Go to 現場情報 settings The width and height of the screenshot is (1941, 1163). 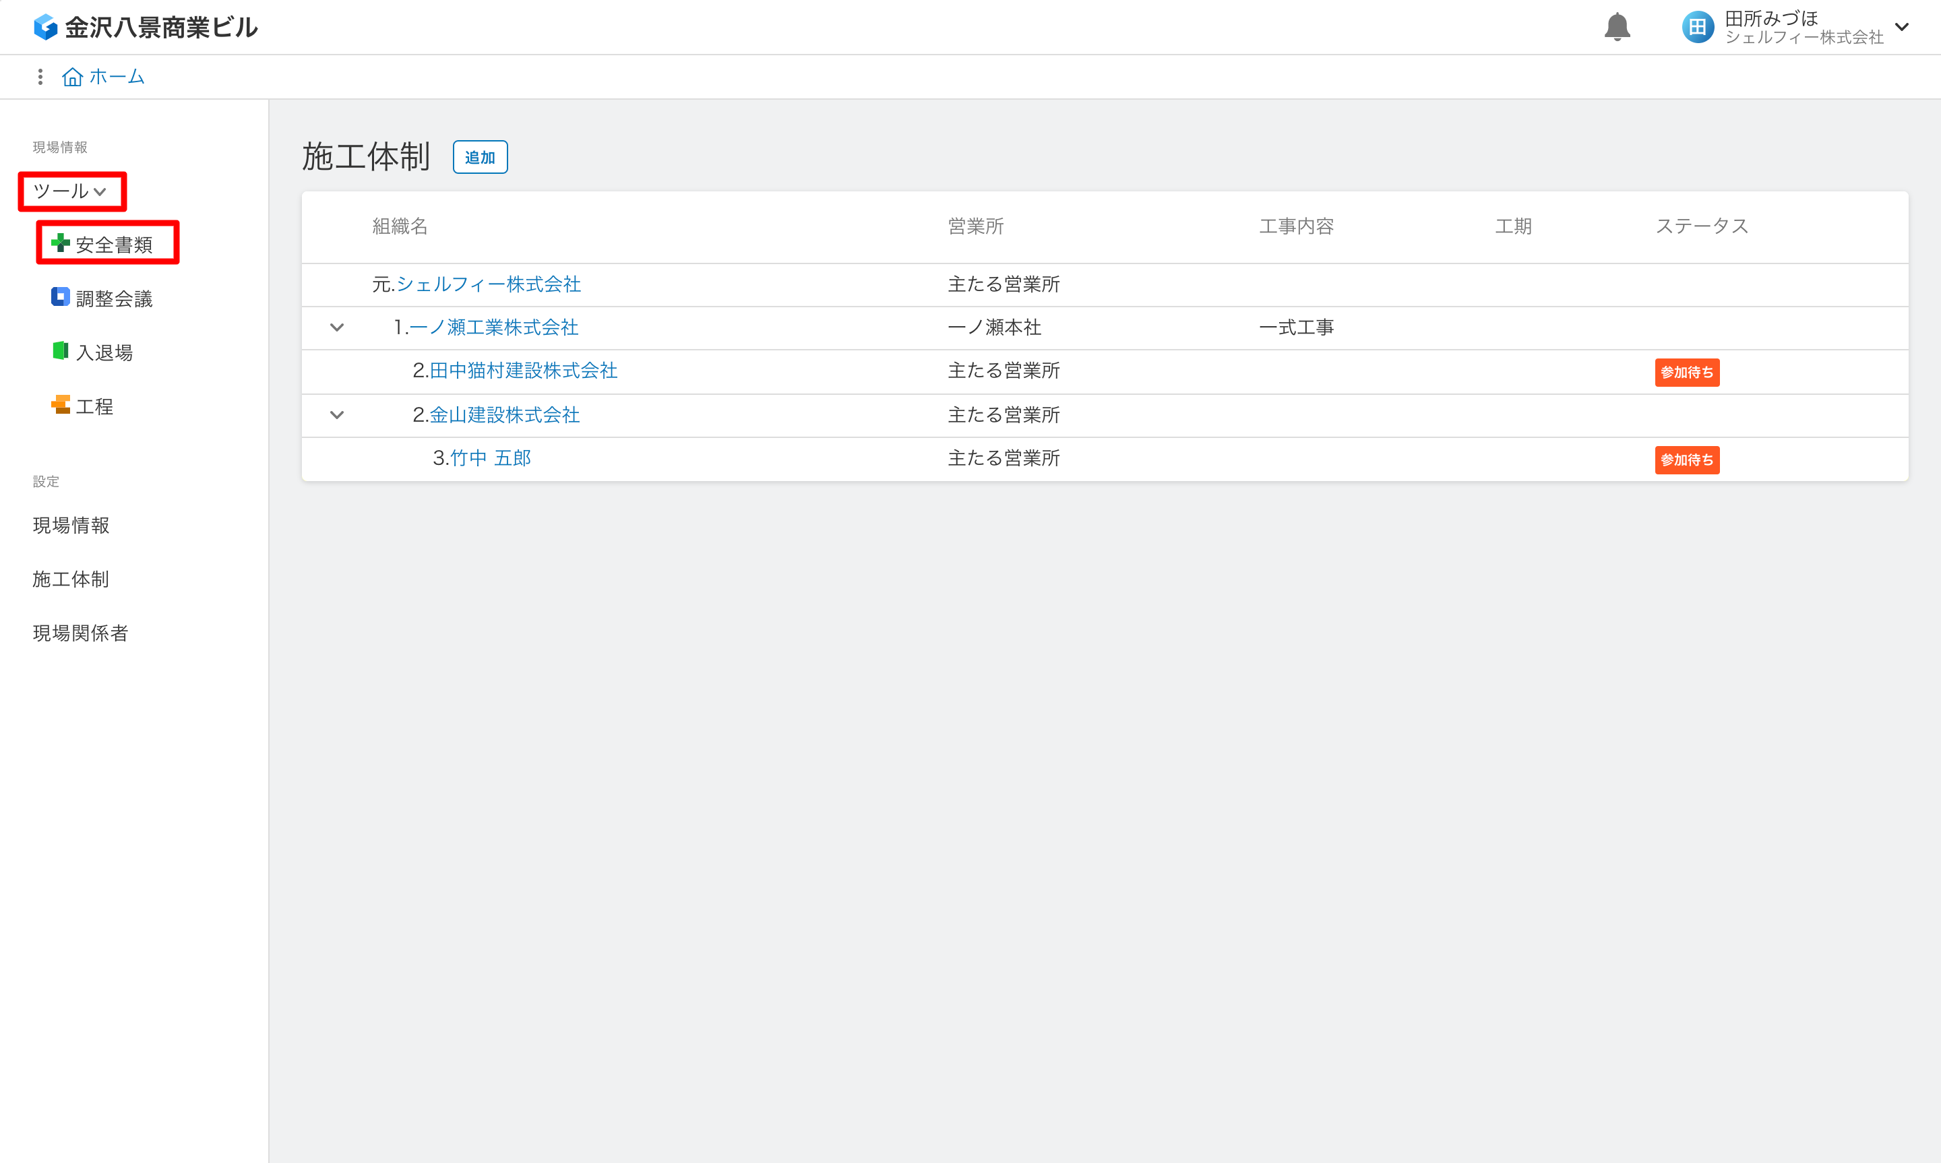pos(71,525)
